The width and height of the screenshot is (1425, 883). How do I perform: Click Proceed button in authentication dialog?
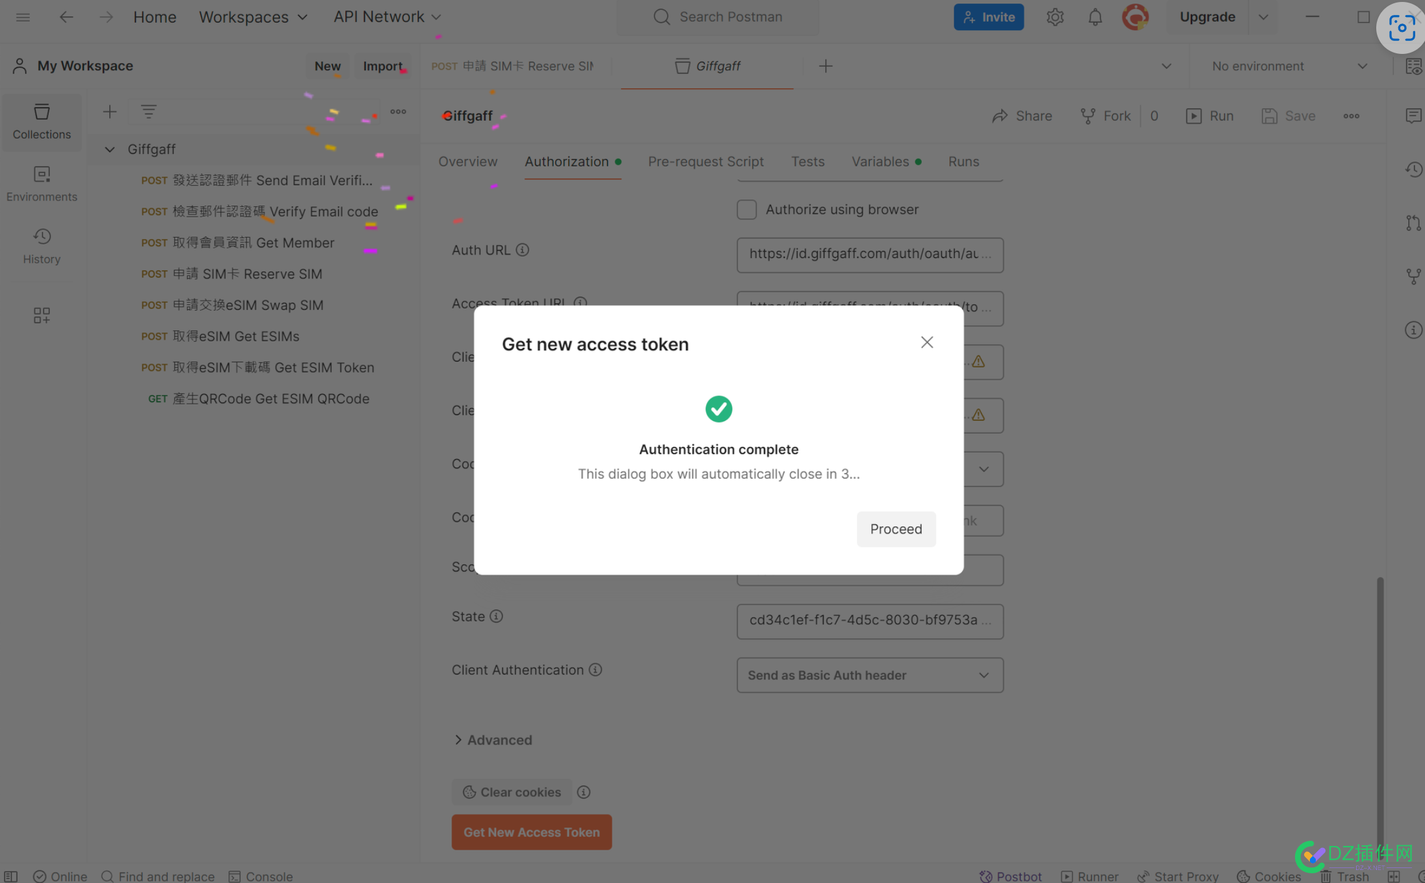896,528
